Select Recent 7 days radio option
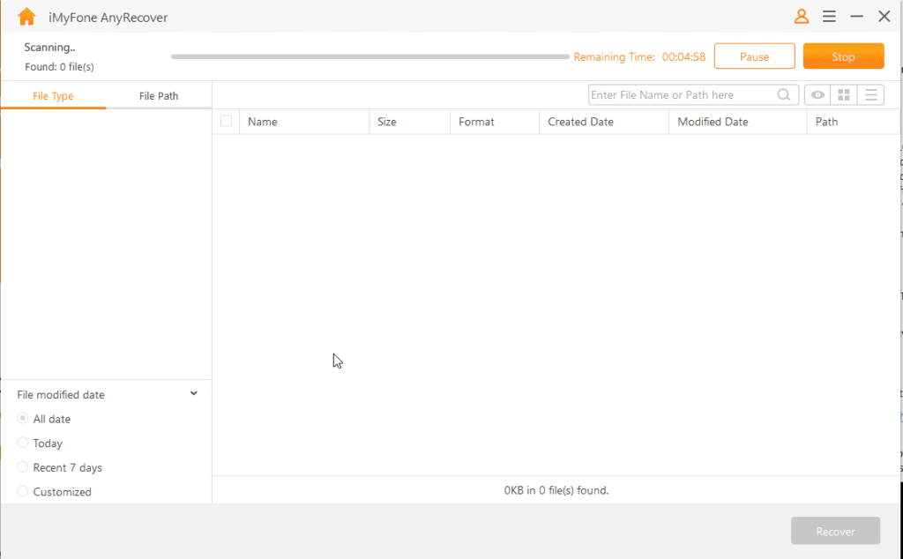 [x=23, y=467]
